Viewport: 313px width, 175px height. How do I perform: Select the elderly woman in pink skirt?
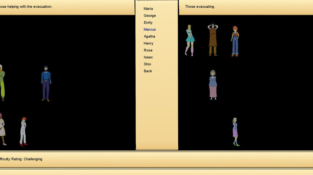(x=213, y=85)
